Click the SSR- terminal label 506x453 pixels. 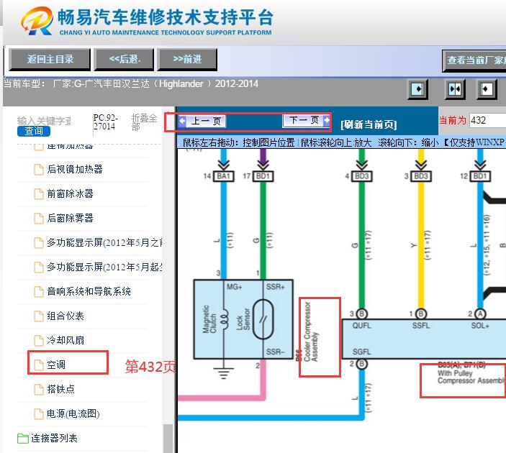pos(275,352)
